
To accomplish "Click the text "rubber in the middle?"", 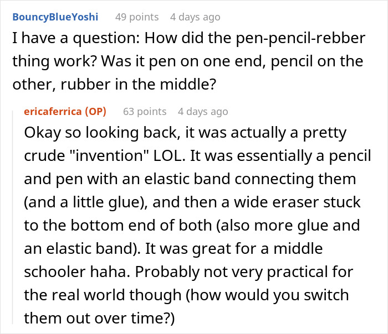I will tap(139, 85).
